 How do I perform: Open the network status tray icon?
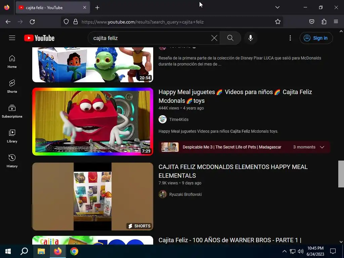point(293,251)
